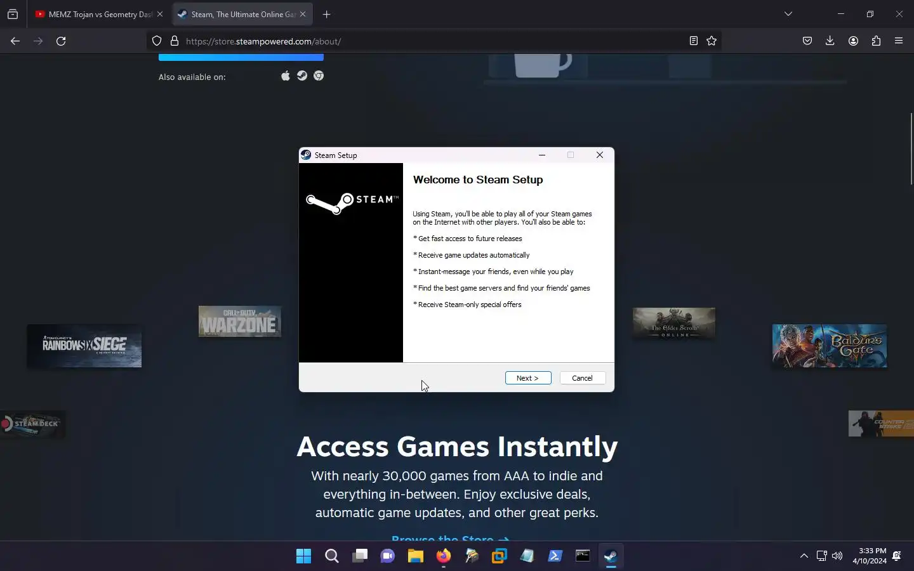The height and width of the screenshot is (571, 914).
Task: Click the Chrome OS availability icon
Action: [x=319, y=75]
